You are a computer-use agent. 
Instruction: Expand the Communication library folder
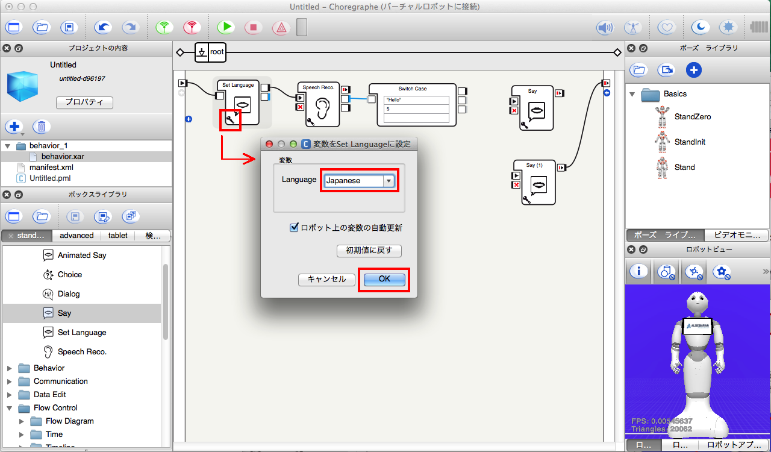9,381
